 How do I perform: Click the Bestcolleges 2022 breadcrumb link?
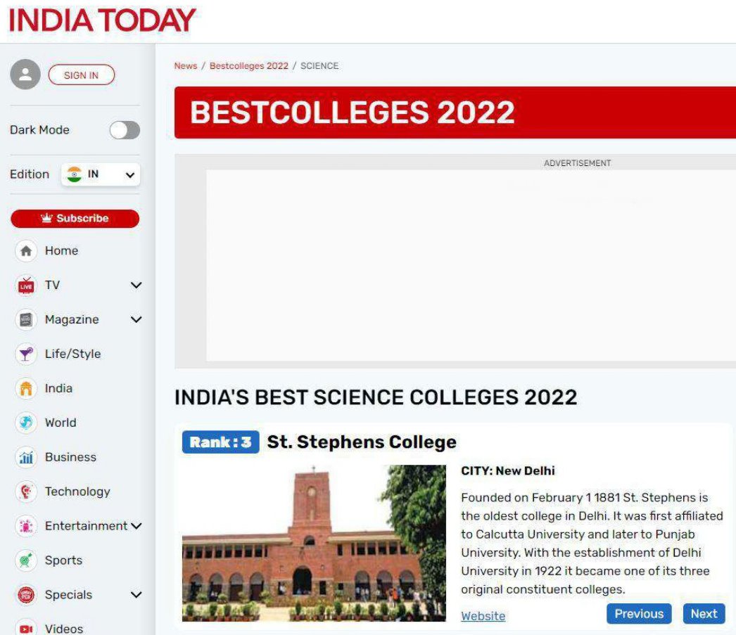pyautogui.click(x=249, y=65)
